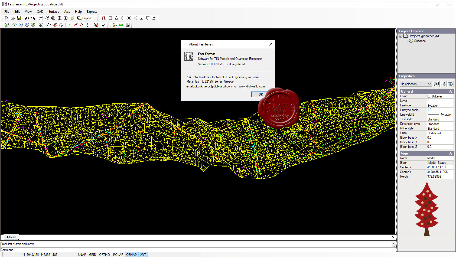Toggle ORTHO mode in the status bar
The height and width of the screenshot is (258, 456).
coord(105,255)
